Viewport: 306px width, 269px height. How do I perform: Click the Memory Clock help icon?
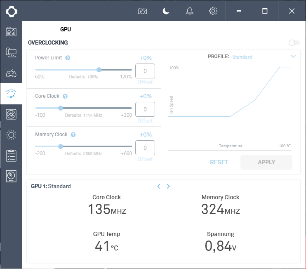[73, 134]
